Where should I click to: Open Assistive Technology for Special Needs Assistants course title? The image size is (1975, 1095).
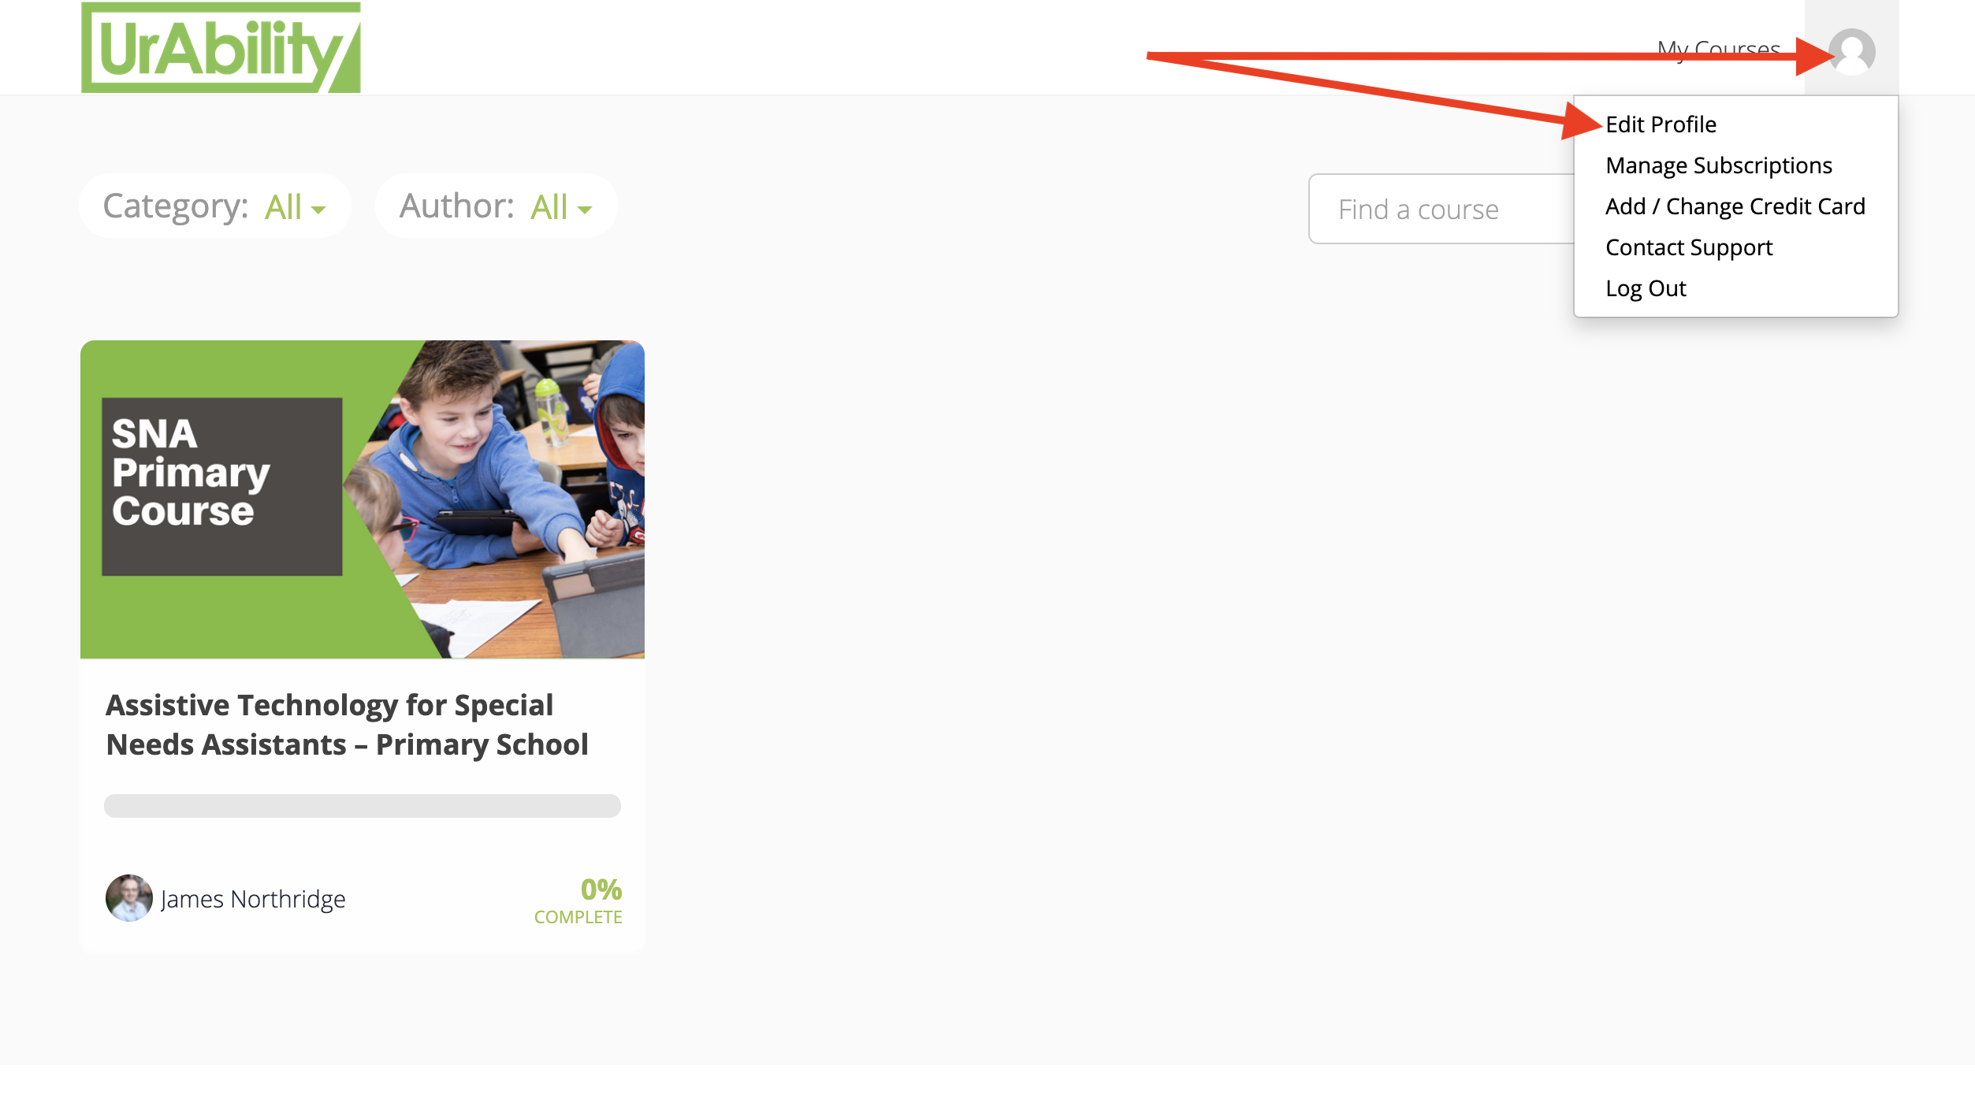tap(347, 725)
